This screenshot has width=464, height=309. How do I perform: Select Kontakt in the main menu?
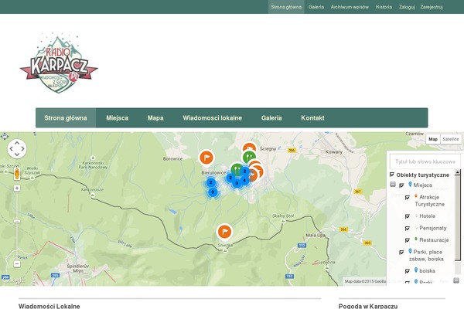(x=312, y=118)
